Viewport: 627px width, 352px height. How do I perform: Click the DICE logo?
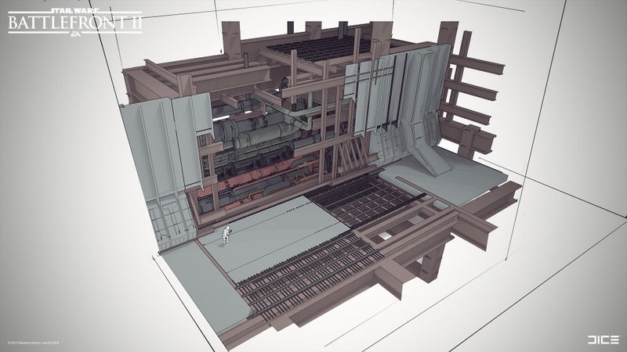pos(603,339)
